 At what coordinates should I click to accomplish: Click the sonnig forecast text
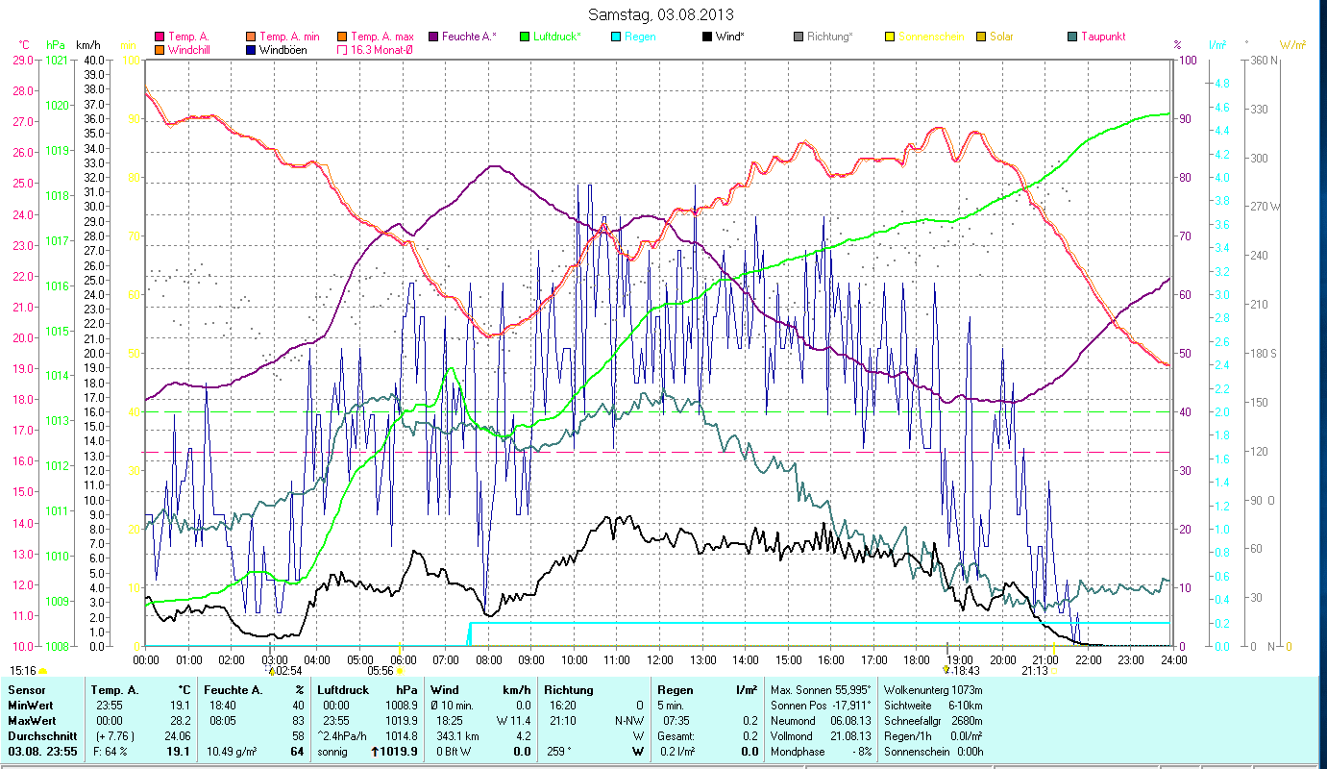(332, 752)
